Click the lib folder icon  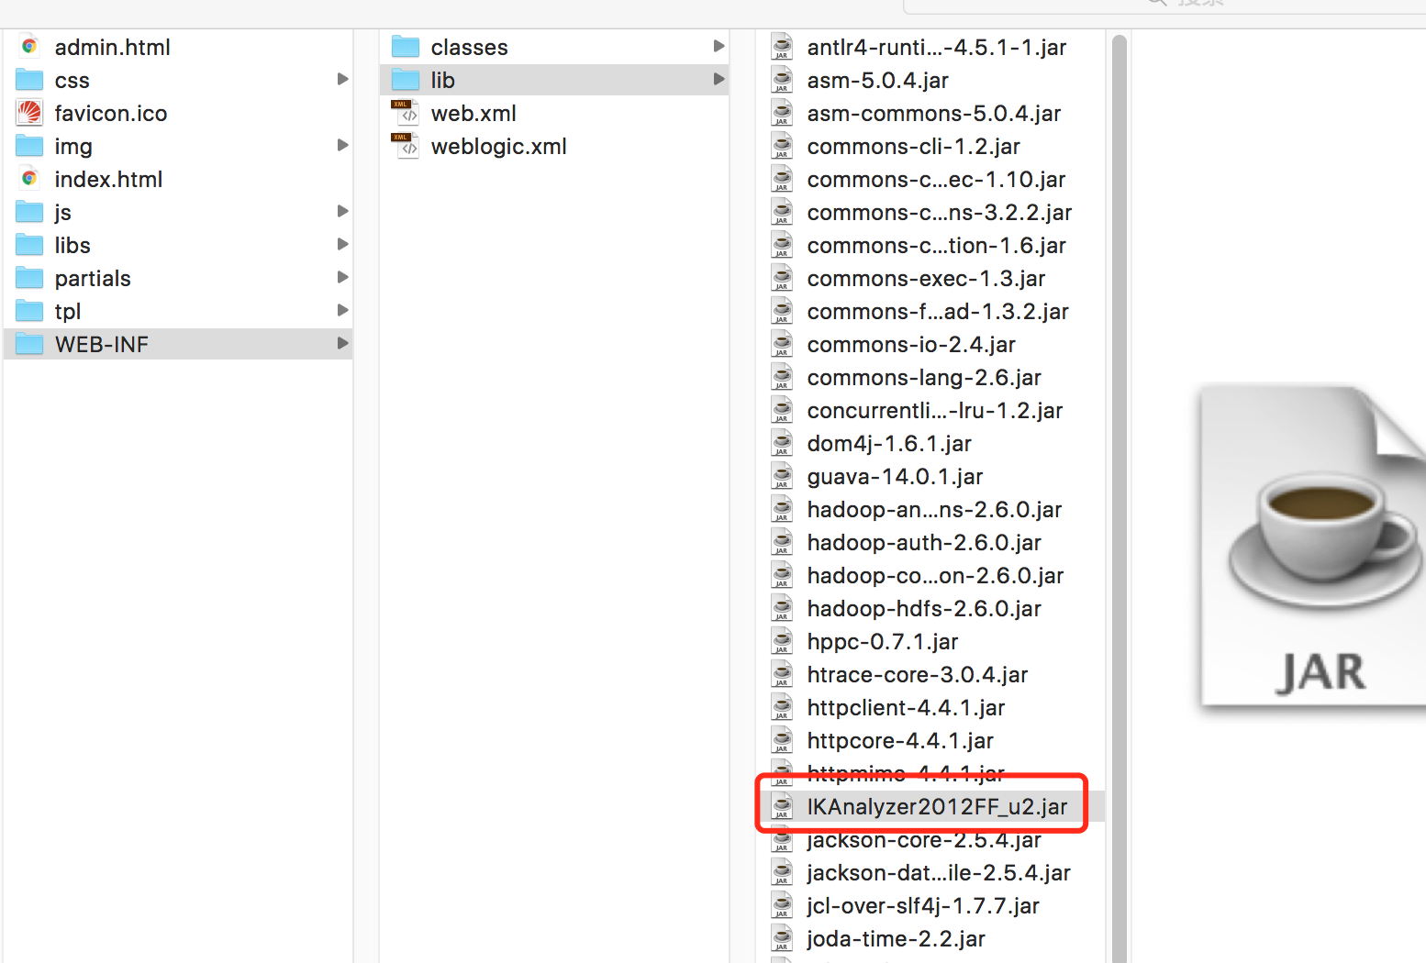pyautogui.click(x=406, y=80)
